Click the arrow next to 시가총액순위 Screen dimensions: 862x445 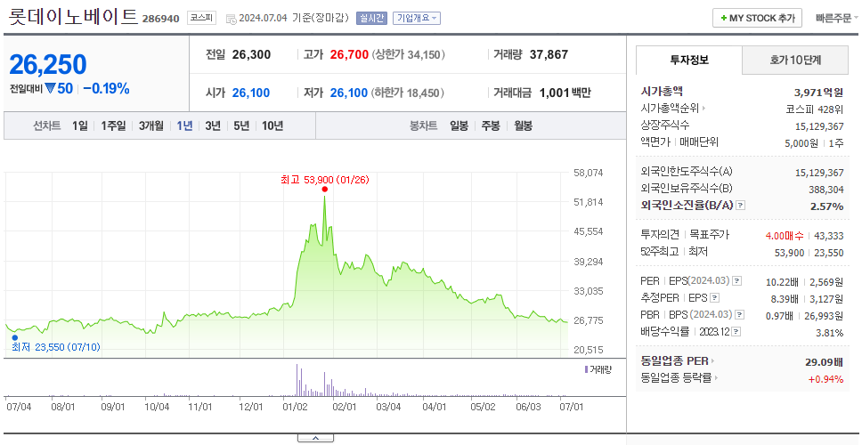[x=703, y=109]
